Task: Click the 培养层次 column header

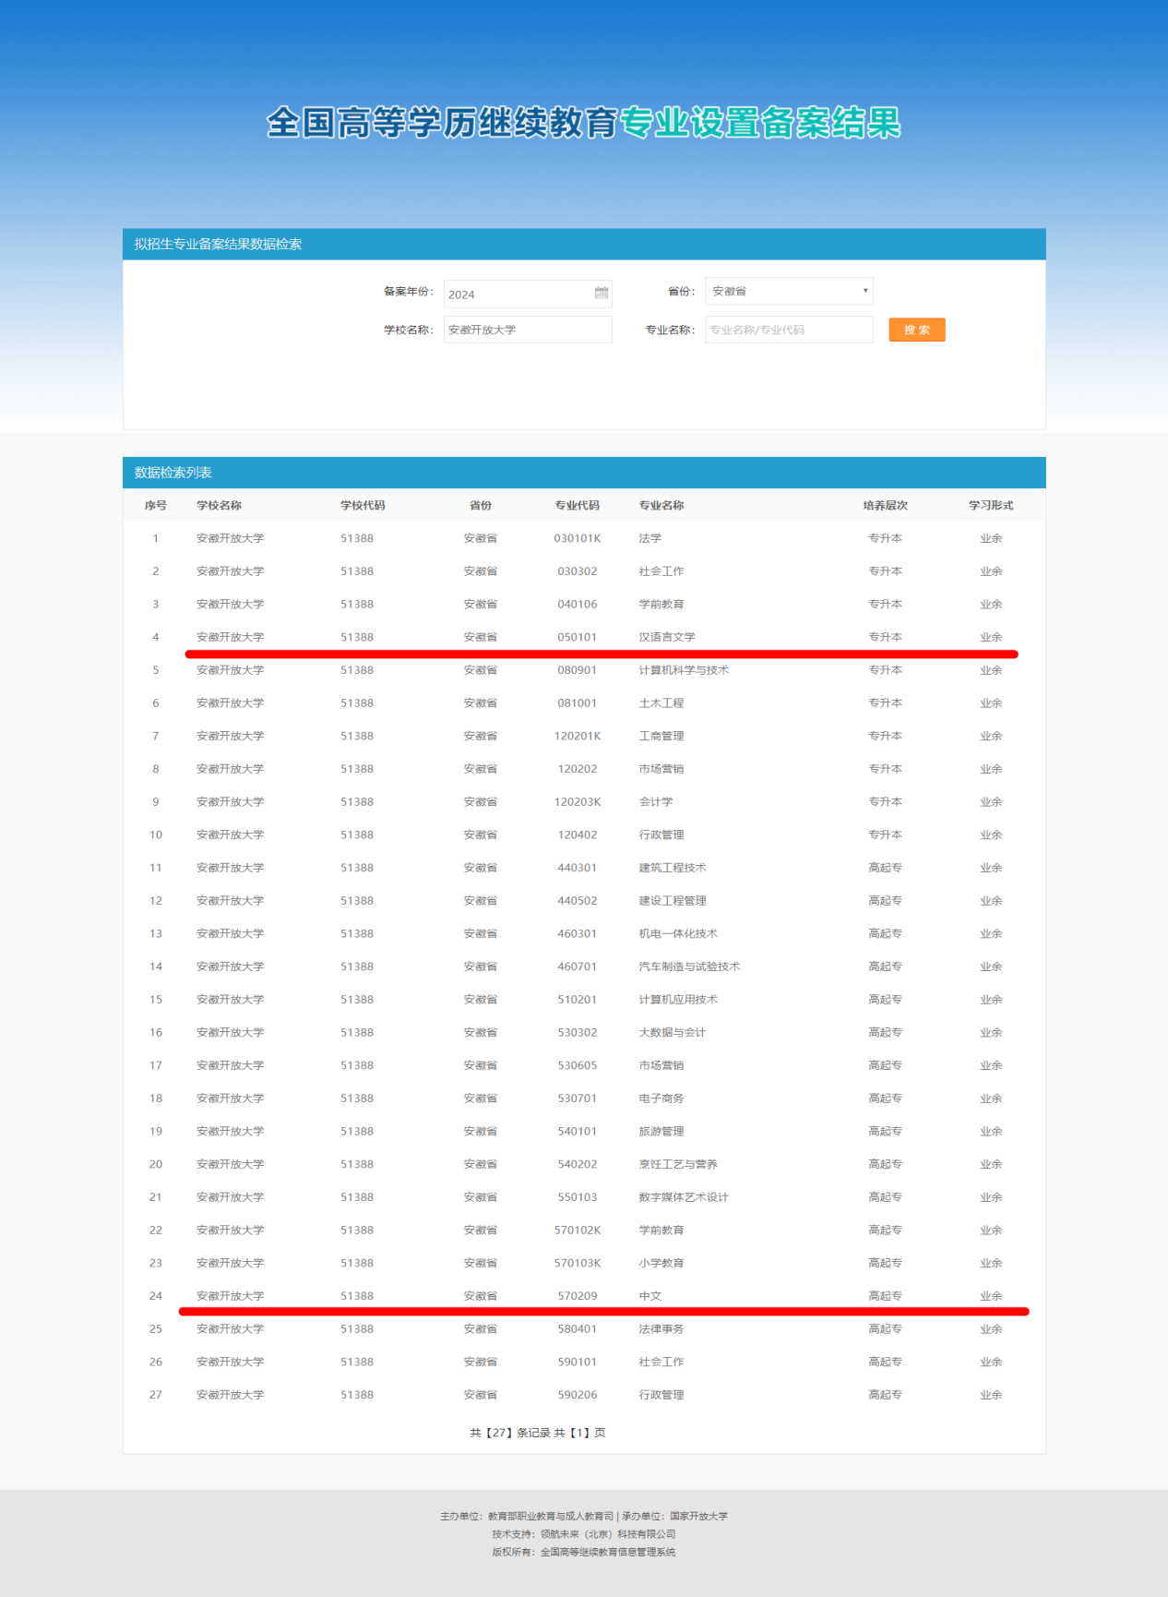Action: 885,505
